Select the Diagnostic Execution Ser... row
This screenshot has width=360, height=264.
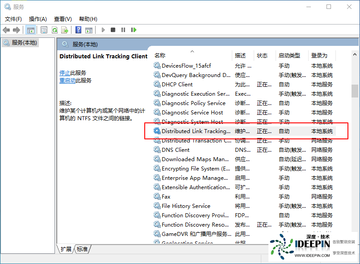244,94
